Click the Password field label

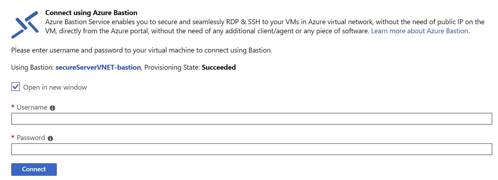point(31,138)
